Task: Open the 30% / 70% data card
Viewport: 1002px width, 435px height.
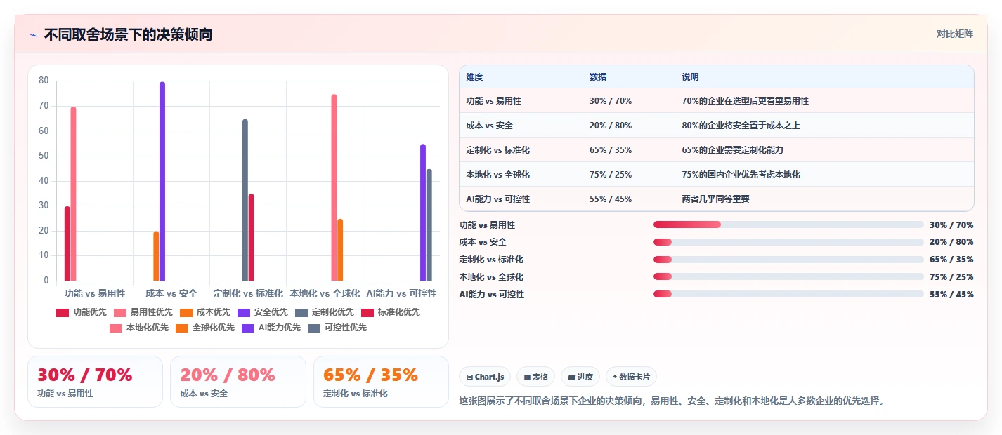Action: click(95, 382)
